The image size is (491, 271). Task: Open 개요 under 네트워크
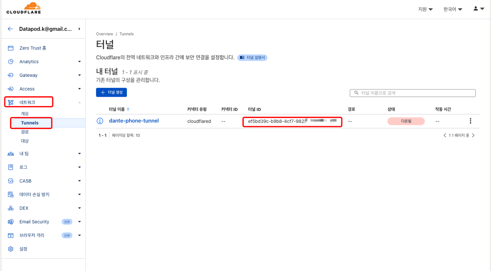(x=25, y=114)
